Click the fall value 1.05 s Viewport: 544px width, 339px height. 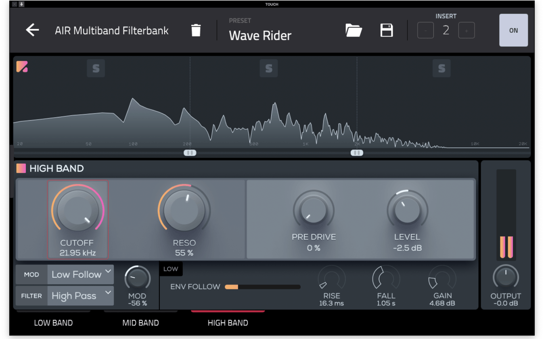coord(386,303)
